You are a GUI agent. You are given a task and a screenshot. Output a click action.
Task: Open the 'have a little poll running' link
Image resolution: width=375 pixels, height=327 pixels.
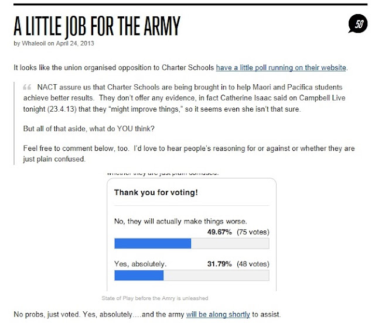click(x=281, y=68)
